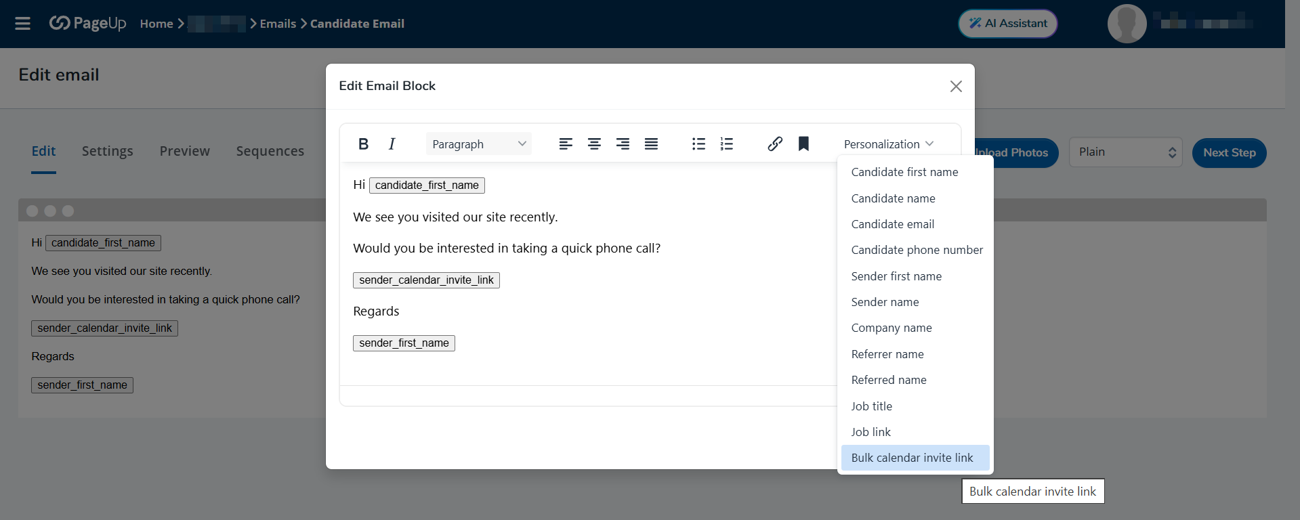
Task: Open the Plain format selector
Action: (x=1125, y=152)
